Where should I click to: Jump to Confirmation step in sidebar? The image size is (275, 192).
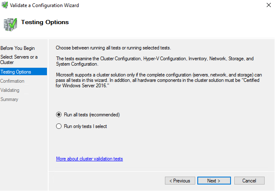[12, 81]
